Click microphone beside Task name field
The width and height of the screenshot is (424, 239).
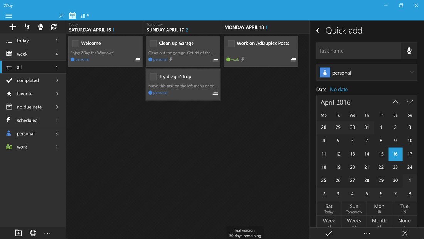tap(409, 51)
